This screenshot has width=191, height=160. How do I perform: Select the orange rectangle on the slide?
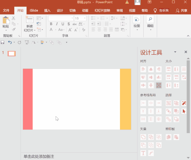click(x=125, y=99)
